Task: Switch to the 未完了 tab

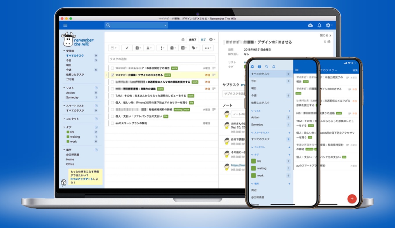Action: pos(192,40)
